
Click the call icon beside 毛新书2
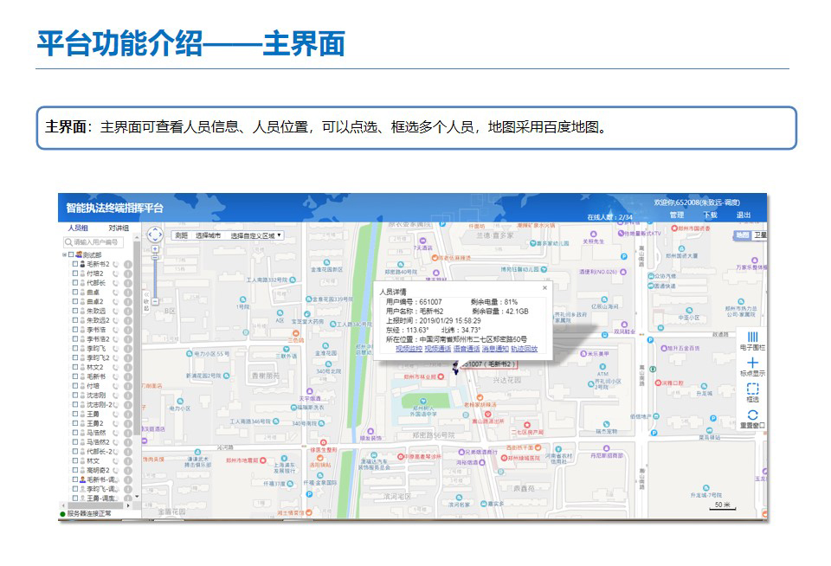click(115, 264)
